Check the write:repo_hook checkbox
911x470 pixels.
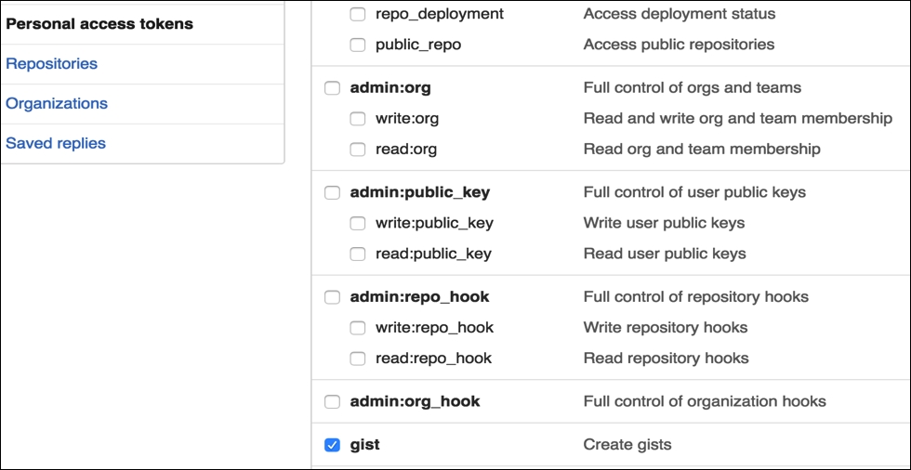358,328
